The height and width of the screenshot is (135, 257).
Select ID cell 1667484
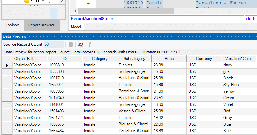tap(64, 131)
